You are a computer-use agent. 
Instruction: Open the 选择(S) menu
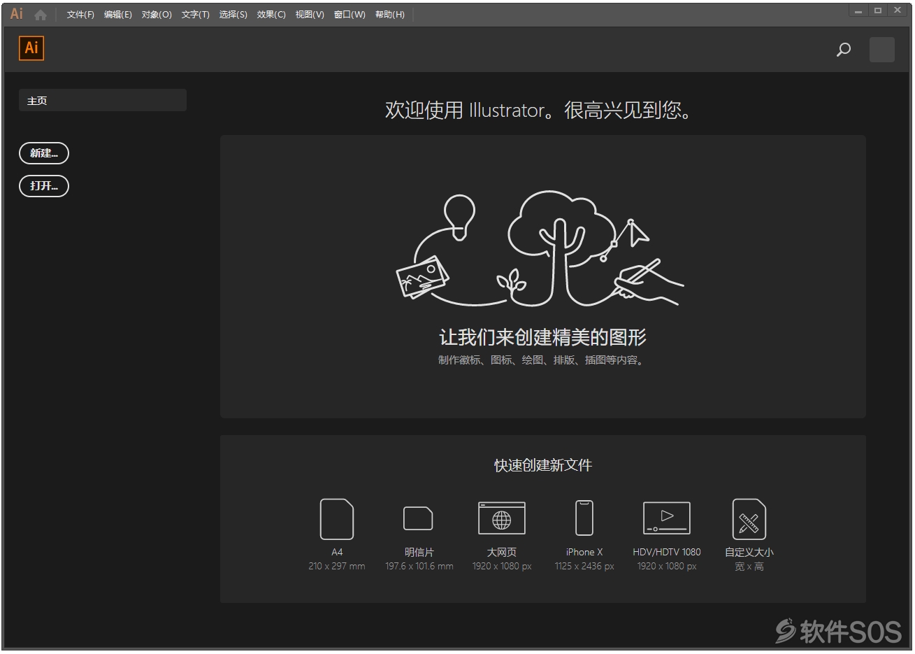click(233, 15)
